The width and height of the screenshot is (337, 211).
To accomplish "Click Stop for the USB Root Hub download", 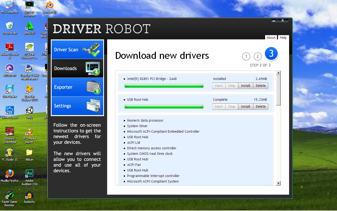I will (232, 107).
